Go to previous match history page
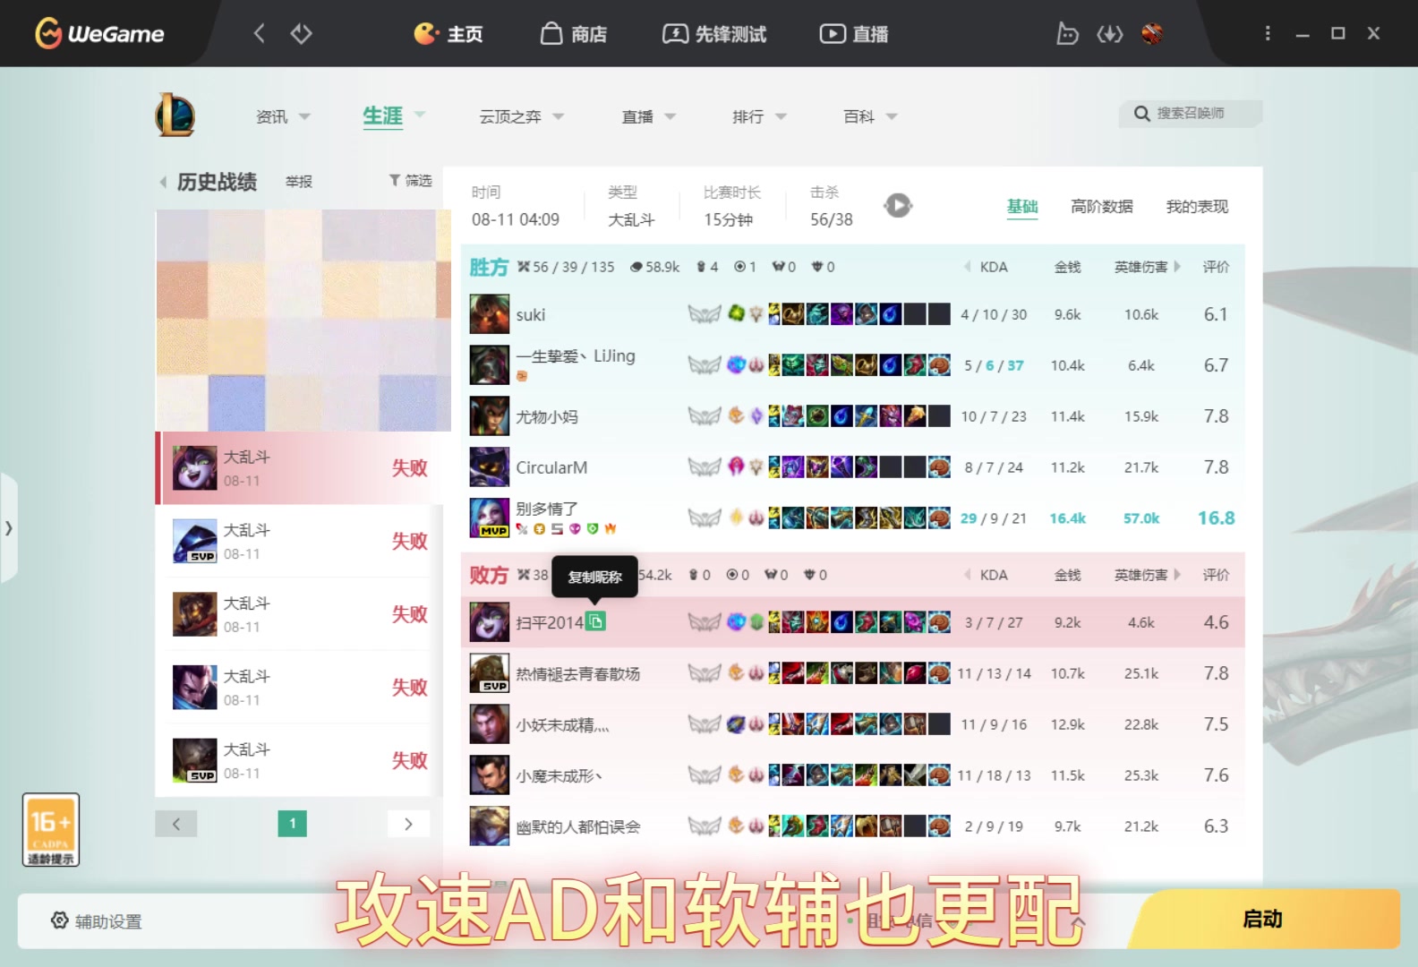 tap(176, 824)
